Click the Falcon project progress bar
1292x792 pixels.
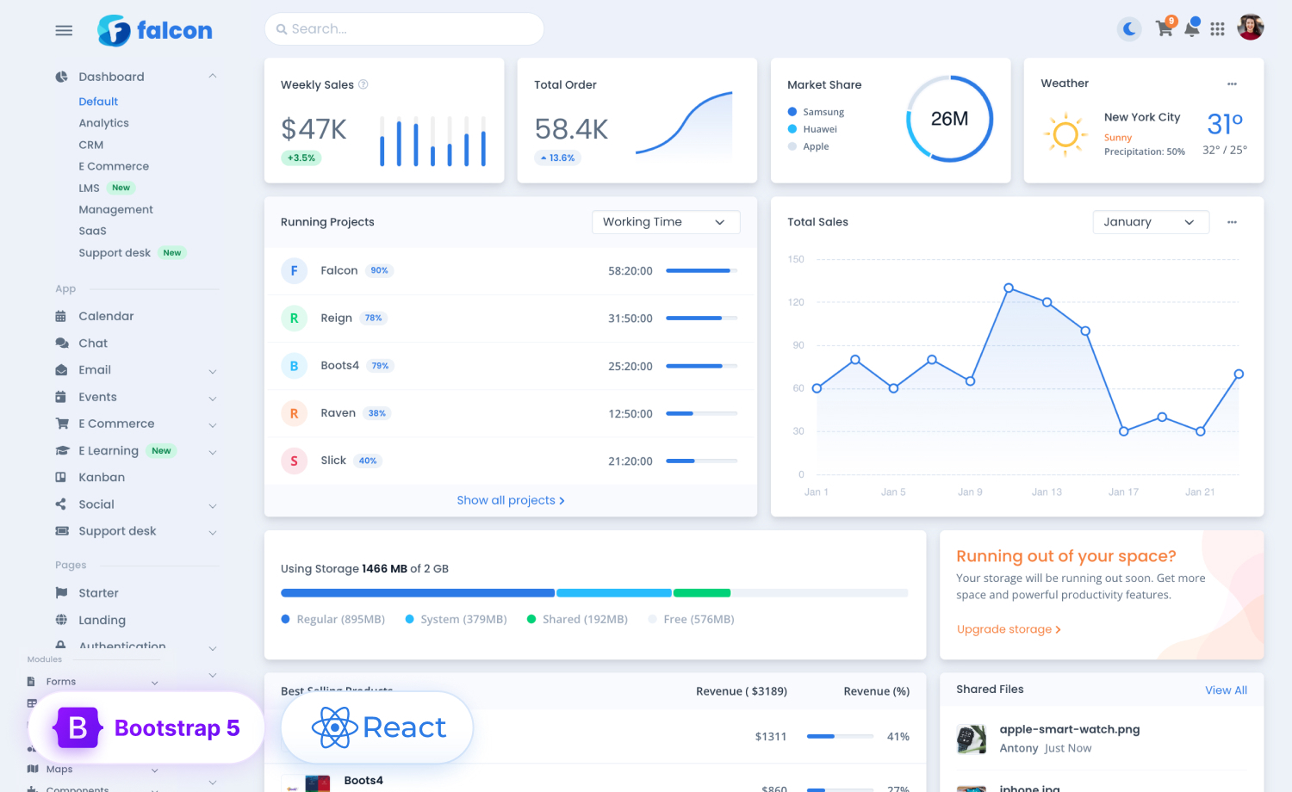point(701,270)
